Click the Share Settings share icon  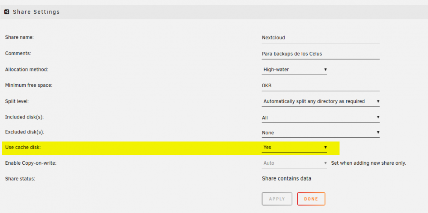[7, 12]
